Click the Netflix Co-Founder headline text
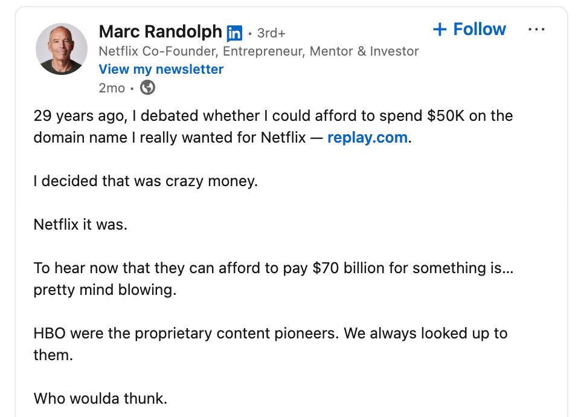 [258, 51]
